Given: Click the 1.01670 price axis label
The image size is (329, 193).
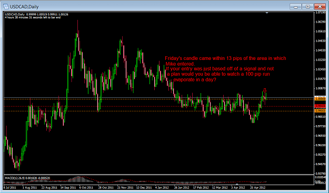Looking at the screenshot, I should [321, 79].
